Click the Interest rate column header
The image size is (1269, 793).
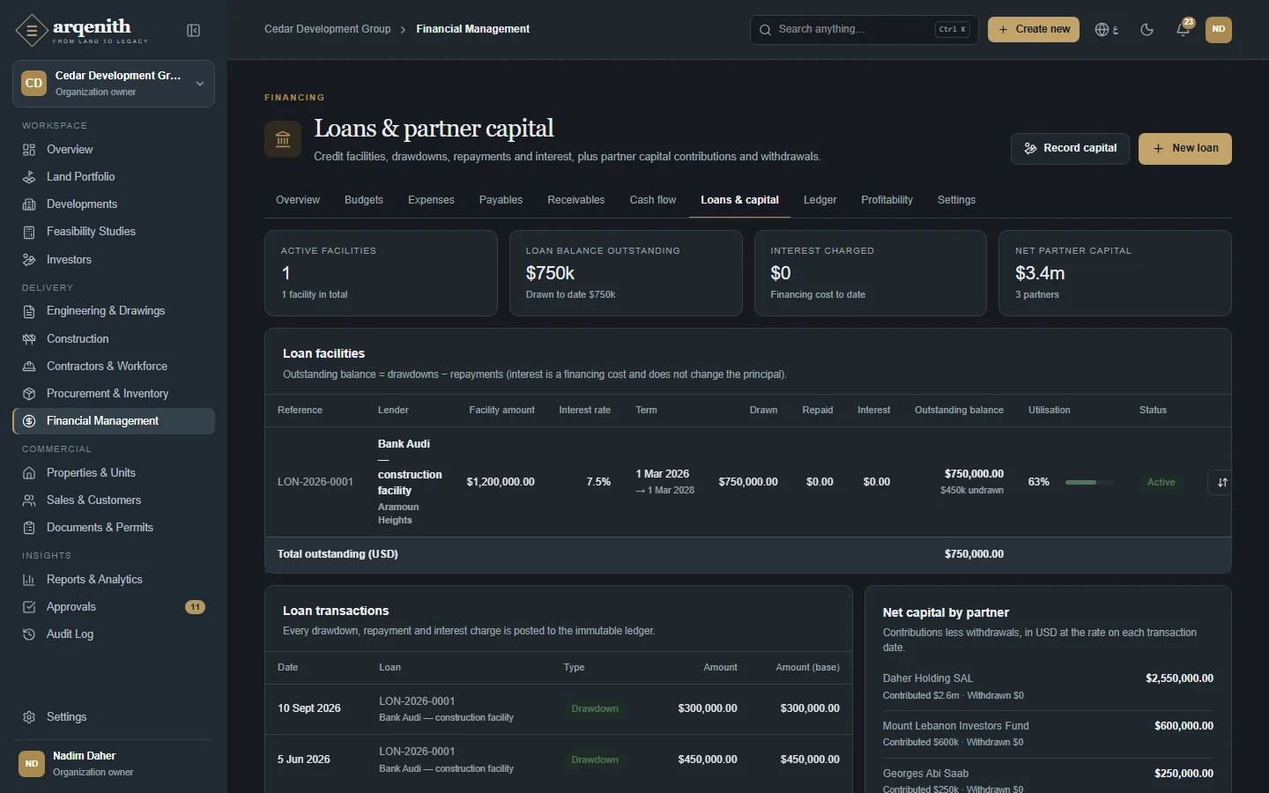coord(584,411)
